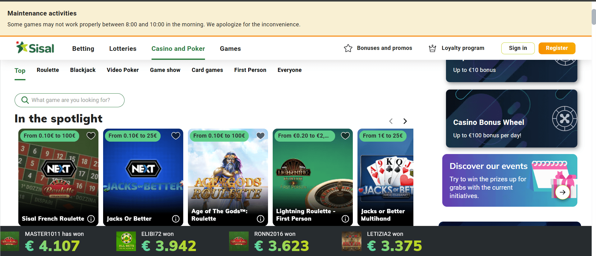The image size is (596, 256).
Task: Open the Casino Bonus Wheel promo card
Action: pyautogui.click(x=512, y=118)
